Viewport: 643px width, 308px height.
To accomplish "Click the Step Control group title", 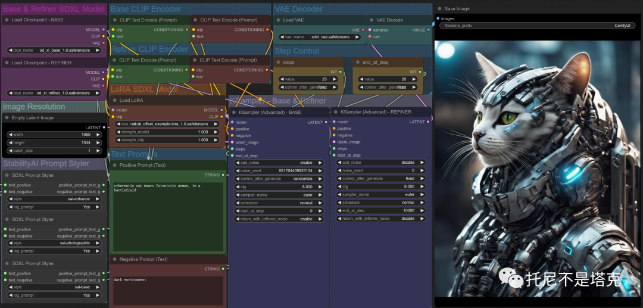I will click(297, 51).
